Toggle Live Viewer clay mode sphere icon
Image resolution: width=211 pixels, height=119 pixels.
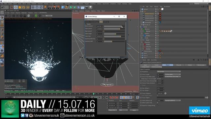click(x=29, y=16)
